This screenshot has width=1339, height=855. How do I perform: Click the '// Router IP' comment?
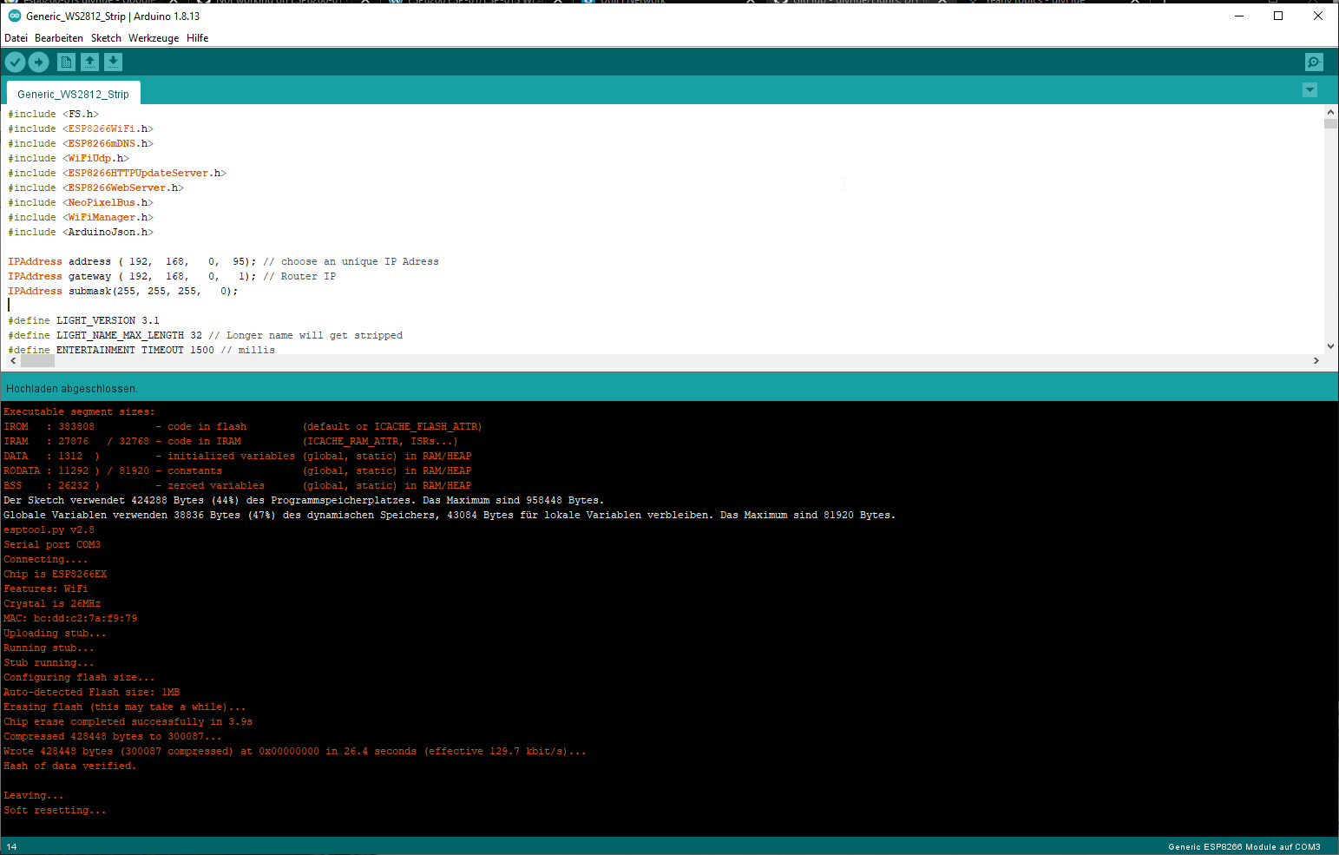[299, 276]
